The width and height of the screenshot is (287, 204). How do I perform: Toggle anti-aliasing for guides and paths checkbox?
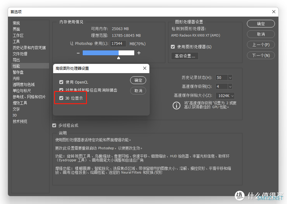(x=61, y=90)
